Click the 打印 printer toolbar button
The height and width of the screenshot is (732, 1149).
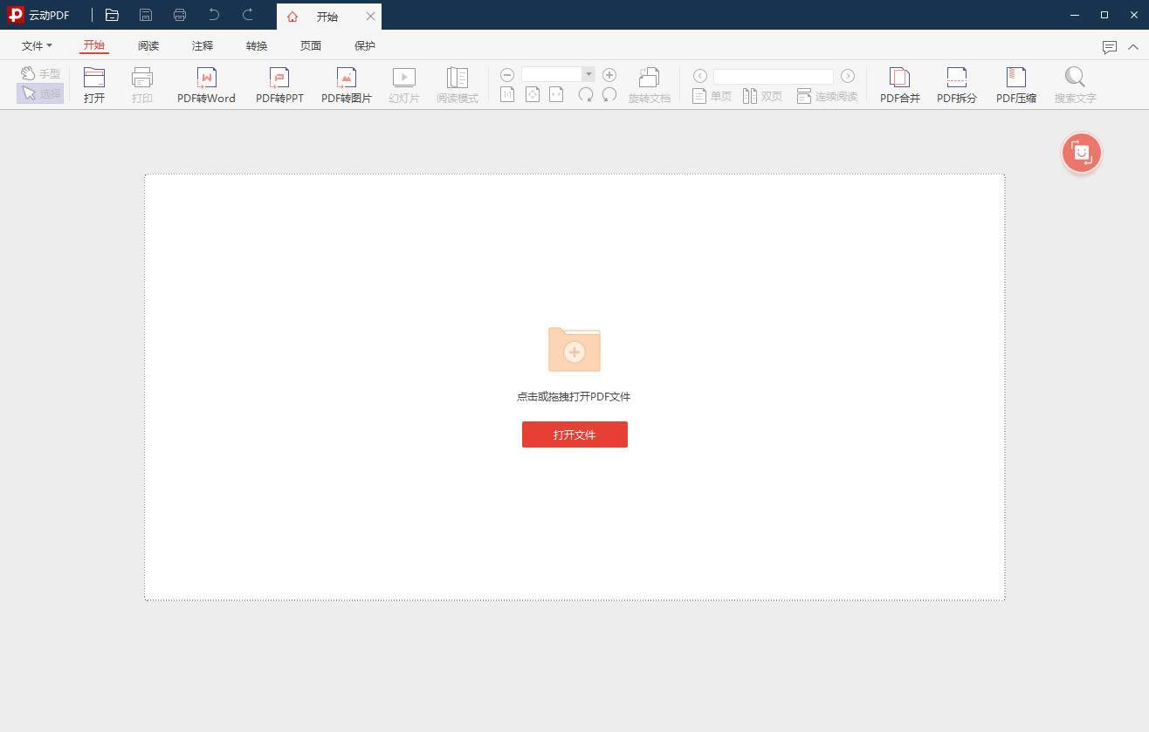[x=142, y=85]
